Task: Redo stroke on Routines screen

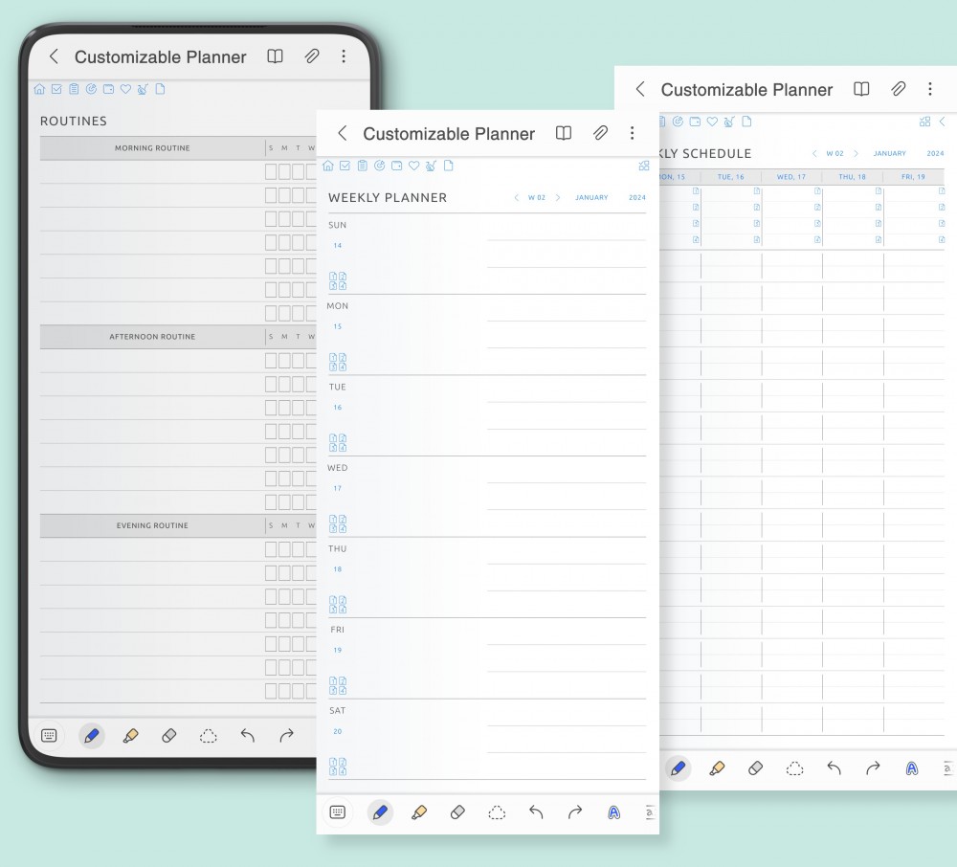Action: [286, 736]
